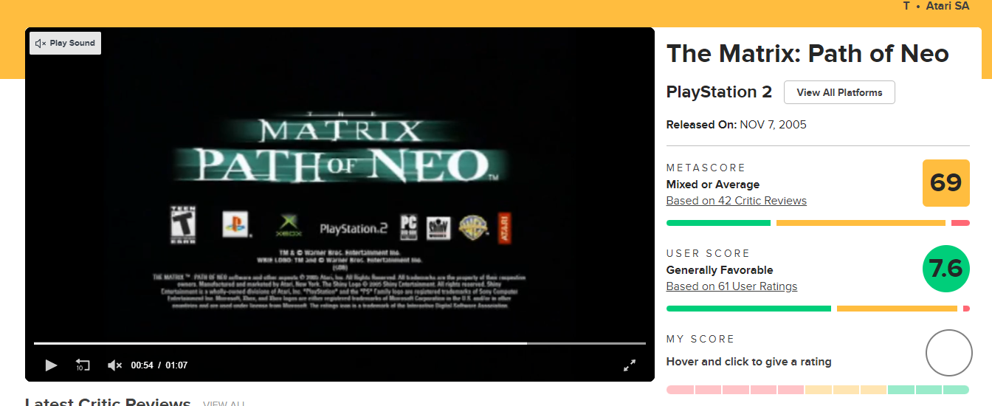The width and height of the screenshot is (992, 406).
Task: Click the Play Sound button
Action: coord(66,43)
